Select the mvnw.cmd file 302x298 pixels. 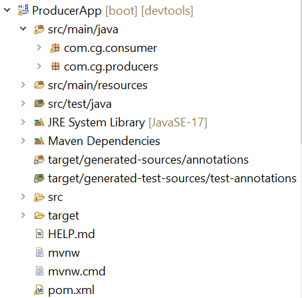coord(76,271)
